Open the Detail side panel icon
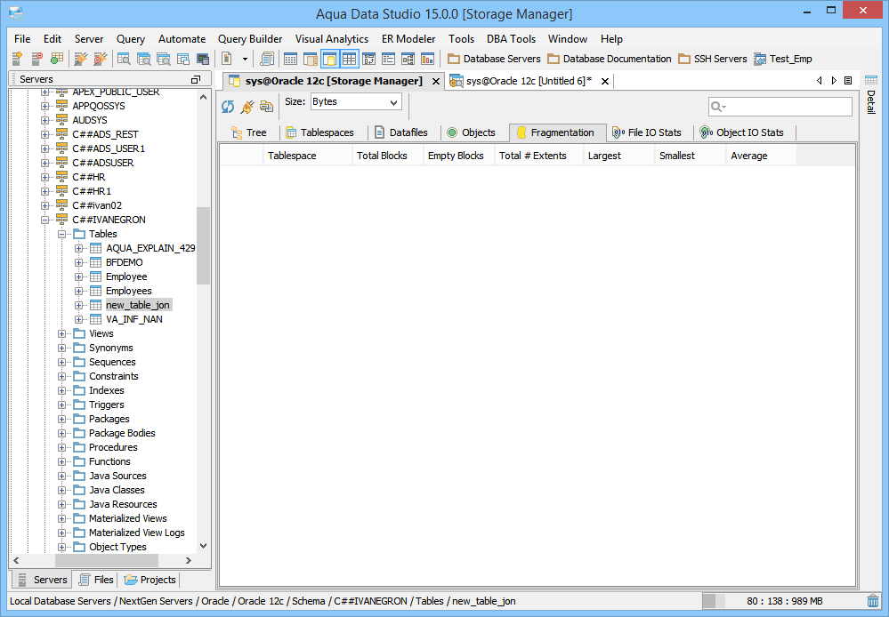Screen dimensions: 889x617 [871, 80]
